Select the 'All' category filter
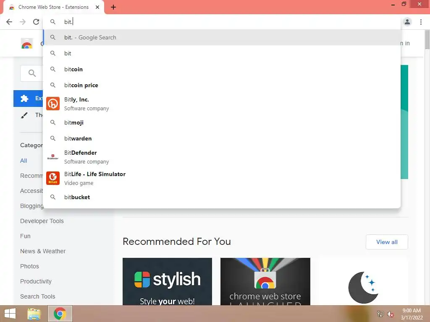This screenshot has width=430, height=322. (24, 161)
